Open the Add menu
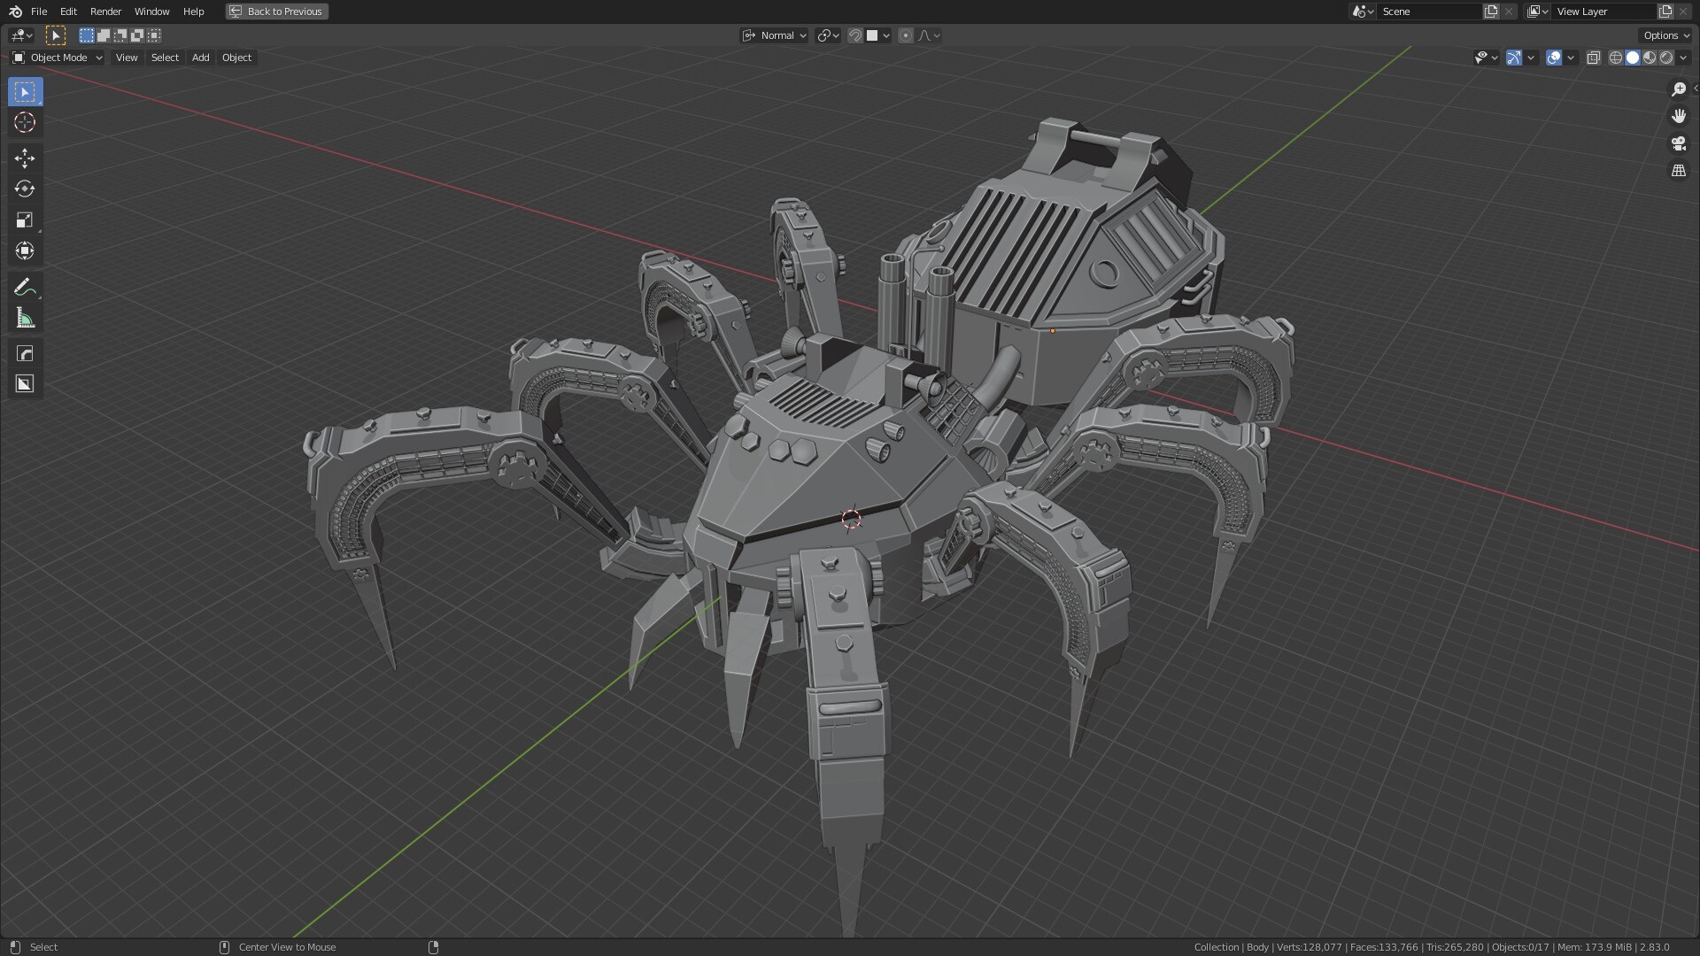The image size is (1700, 956). [200, 58]
